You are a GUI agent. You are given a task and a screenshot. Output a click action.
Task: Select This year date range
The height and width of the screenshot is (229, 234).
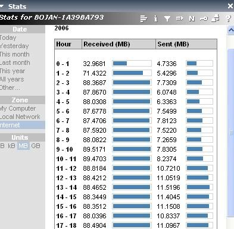13,71
